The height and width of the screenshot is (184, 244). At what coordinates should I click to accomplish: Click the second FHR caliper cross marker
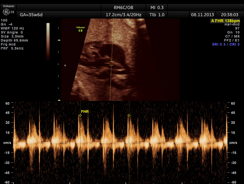pos(129,115)
